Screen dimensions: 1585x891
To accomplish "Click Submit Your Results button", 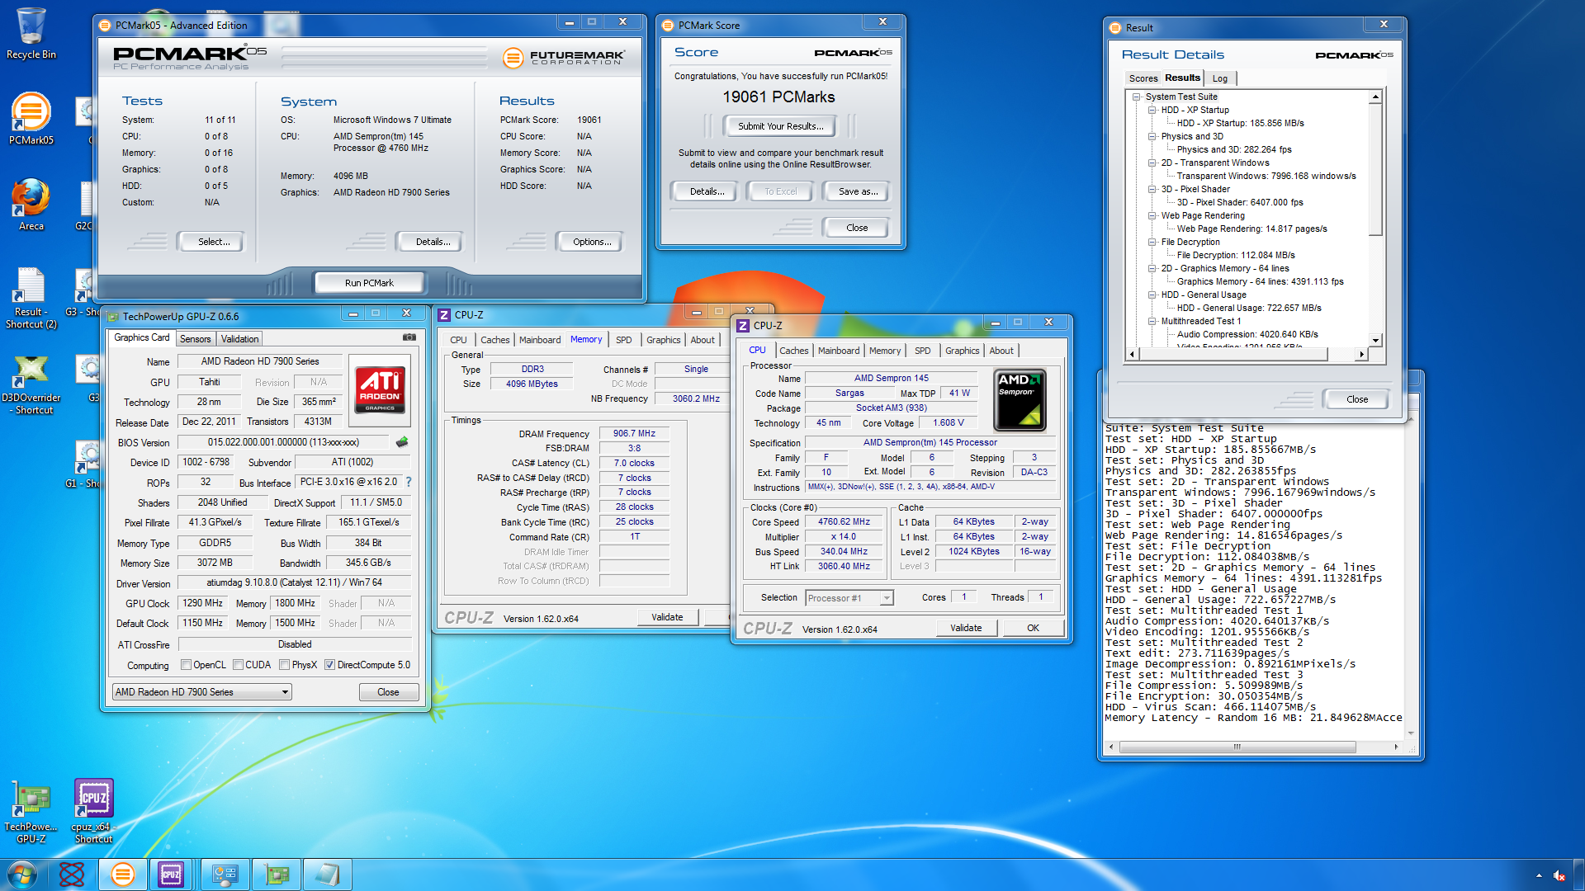I will (780, 126).
